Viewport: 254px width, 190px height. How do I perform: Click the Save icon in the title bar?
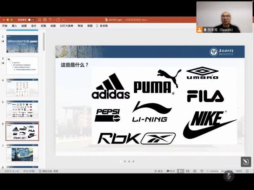45,20
